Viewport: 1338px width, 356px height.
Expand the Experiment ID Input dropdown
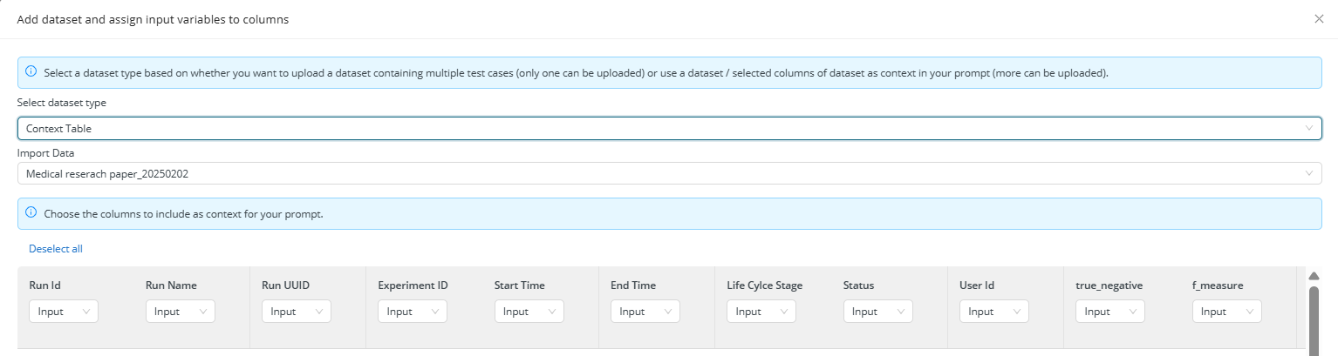[x=413, y=312]
